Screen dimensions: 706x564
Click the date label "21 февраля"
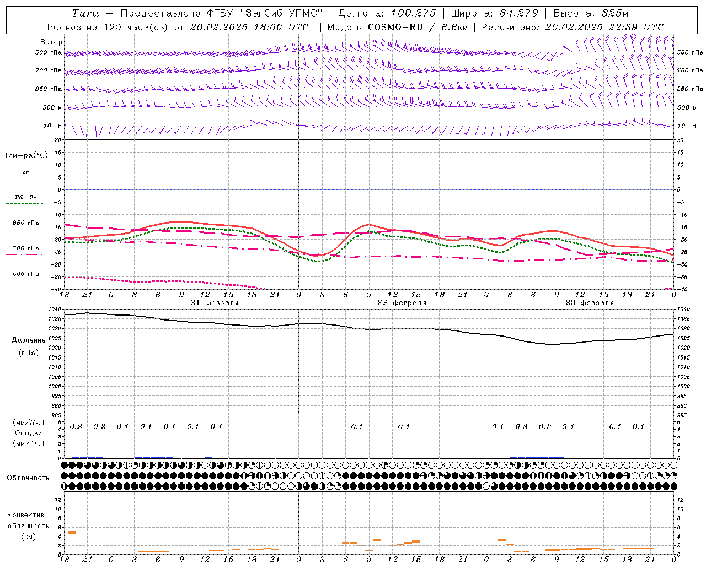click(215, 303)
